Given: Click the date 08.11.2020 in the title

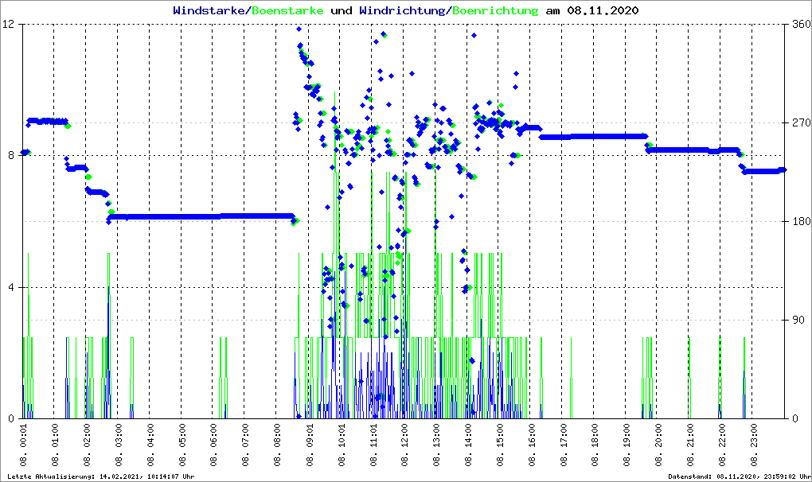Looking at the screenshot, I should coord(603,10).
